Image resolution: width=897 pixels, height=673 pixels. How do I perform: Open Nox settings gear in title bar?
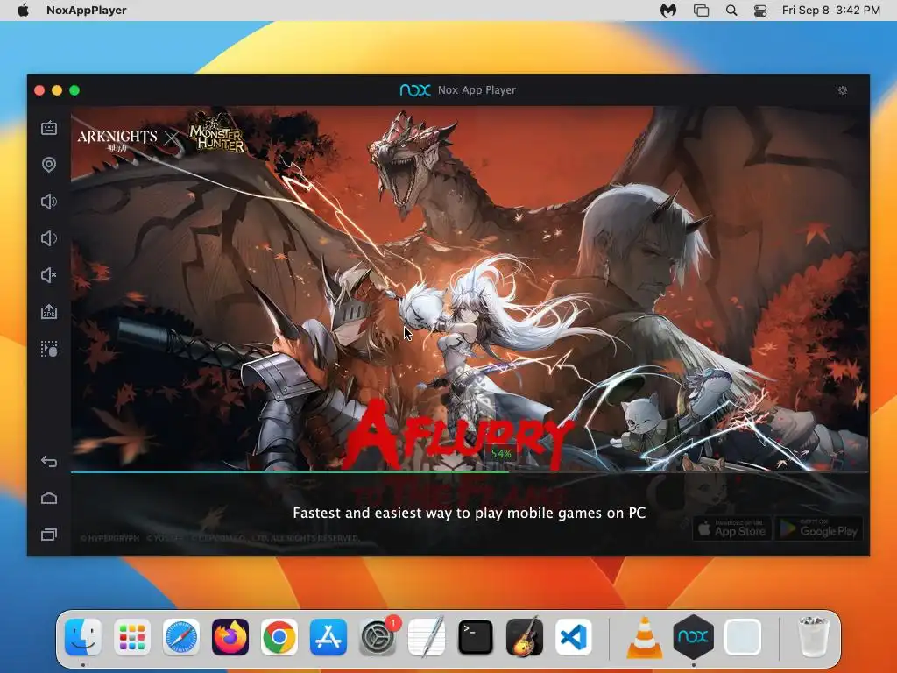[843, 90]
